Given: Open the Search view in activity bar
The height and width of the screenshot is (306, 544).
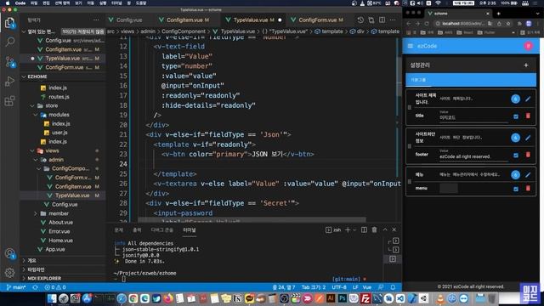Looking at the screenshot, I should tap(9, 42).
